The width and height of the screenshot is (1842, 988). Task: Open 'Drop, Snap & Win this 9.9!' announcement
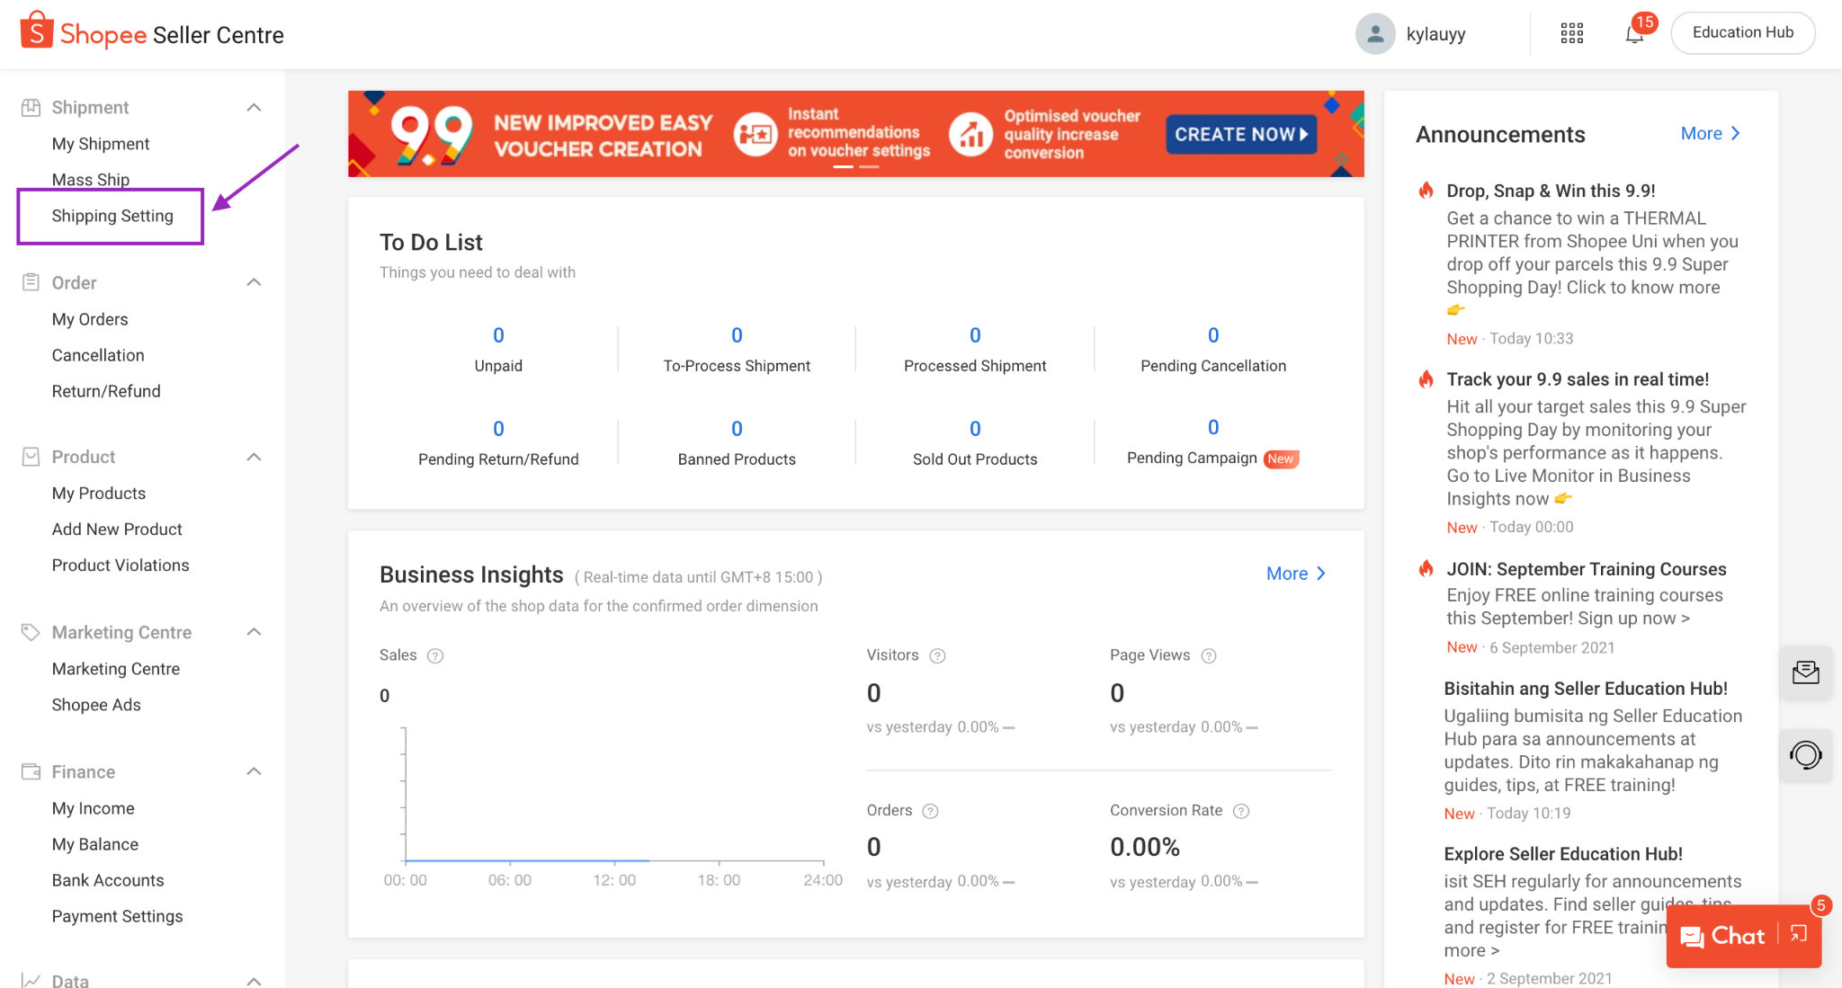click(x=1551, y=191)
